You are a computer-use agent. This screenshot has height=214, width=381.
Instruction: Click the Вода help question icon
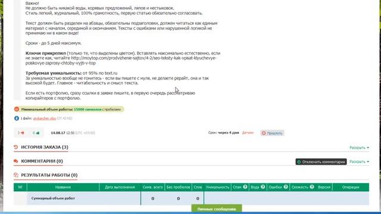(263, 187)
